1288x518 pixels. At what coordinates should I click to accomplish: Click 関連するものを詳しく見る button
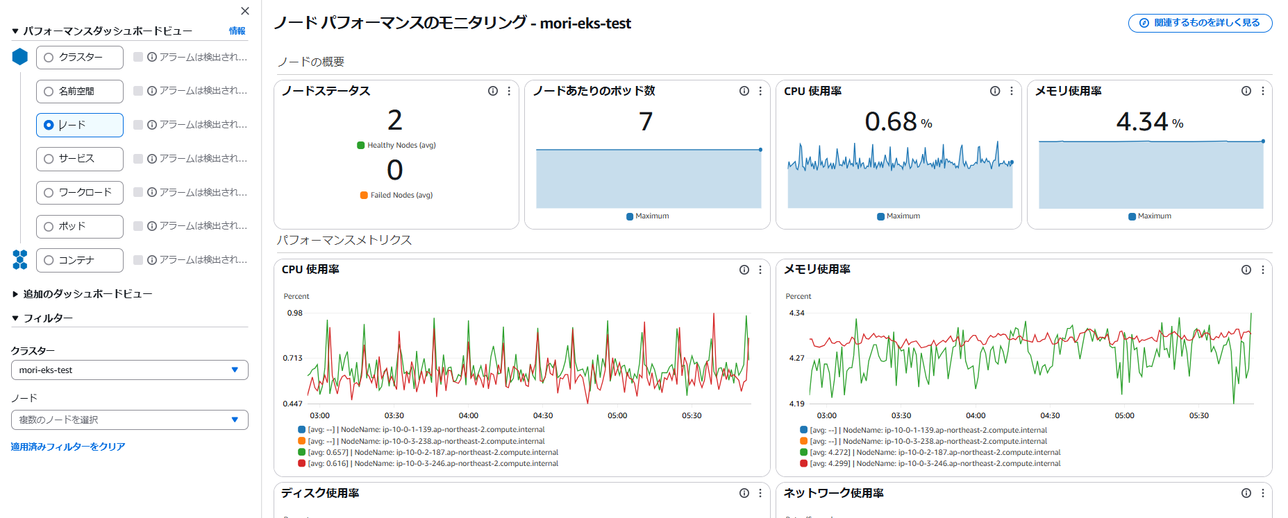pyautogui.click(x=1201, y=23)
